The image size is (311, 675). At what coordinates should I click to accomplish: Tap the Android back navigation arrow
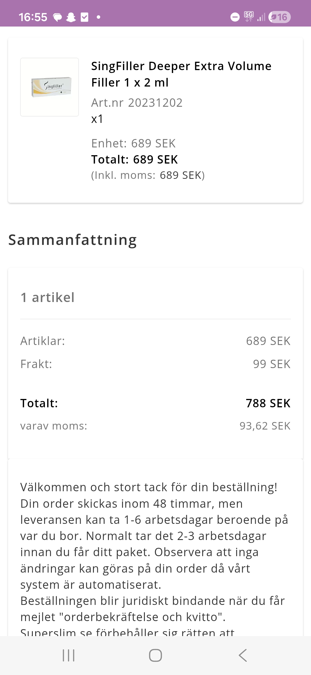pyautogui.click(x=243, y=655)
